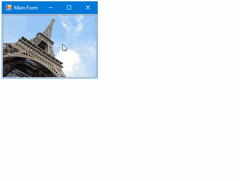
Task: Click the tip of the Eiffel Tower spire
Action: pyautogui.click(x=53, y=19)
